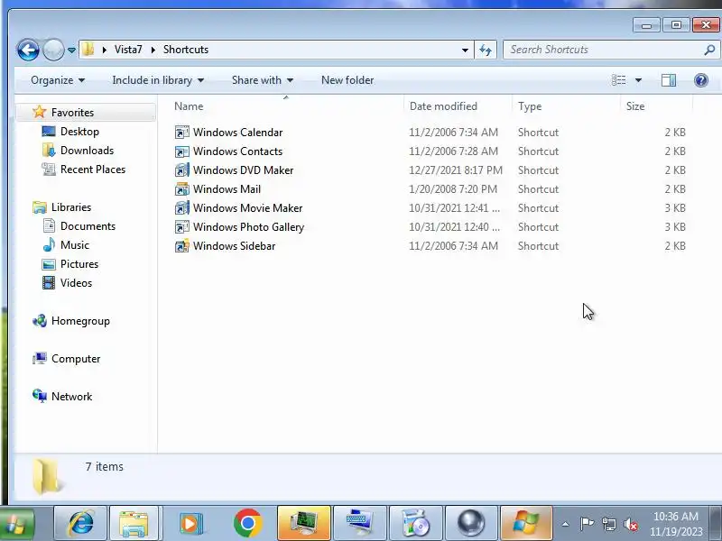This screenshot has height=541, width=722.
Task: Open Action Center flag tray icon
Action: coord(587,524)
